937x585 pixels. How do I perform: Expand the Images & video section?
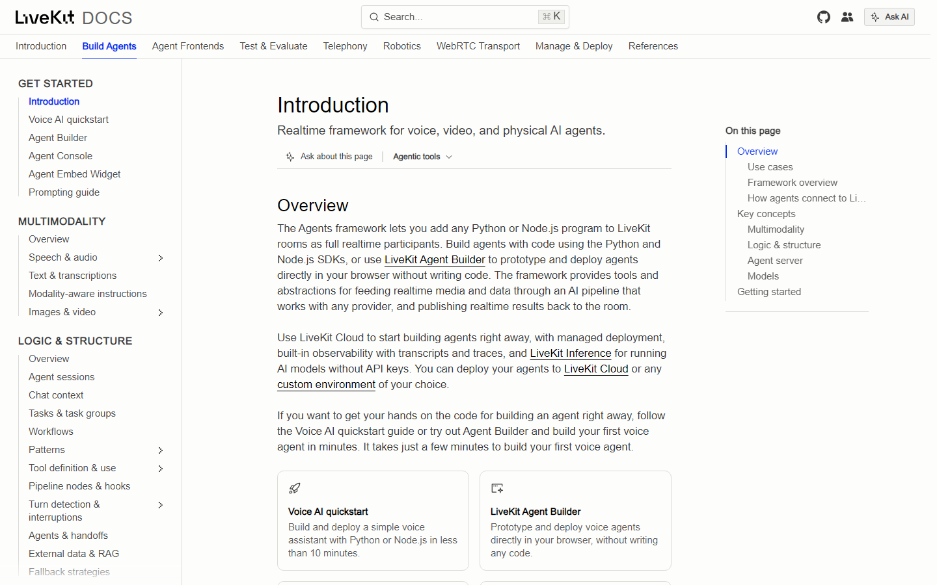point(161,313)
